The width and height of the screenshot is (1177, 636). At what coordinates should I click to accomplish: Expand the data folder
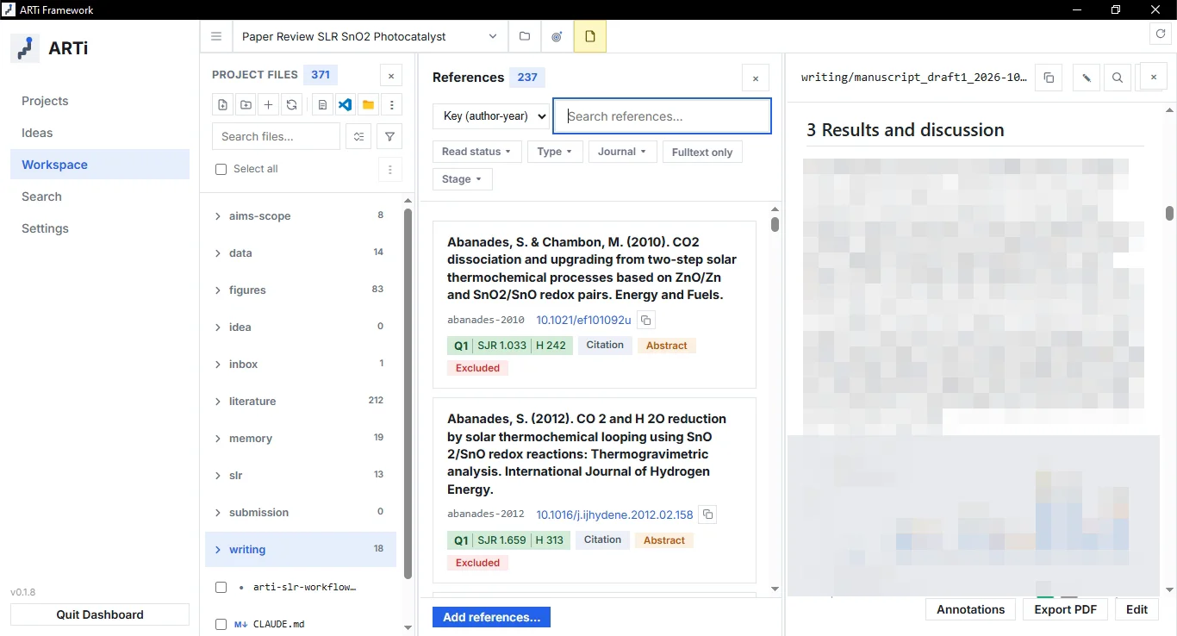(300, 253)
